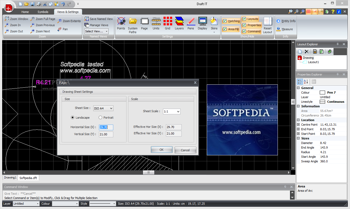Switch to Softpedia.dft document tab

click(28, 178)
